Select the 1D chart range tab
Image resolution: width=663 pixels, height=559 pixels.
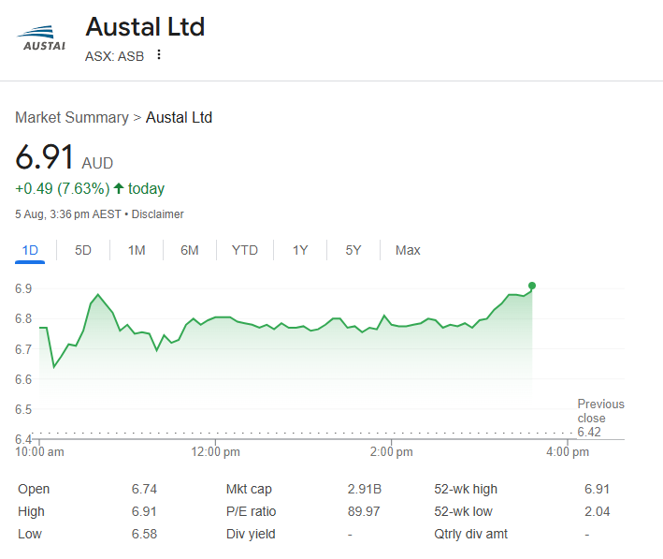30,250
